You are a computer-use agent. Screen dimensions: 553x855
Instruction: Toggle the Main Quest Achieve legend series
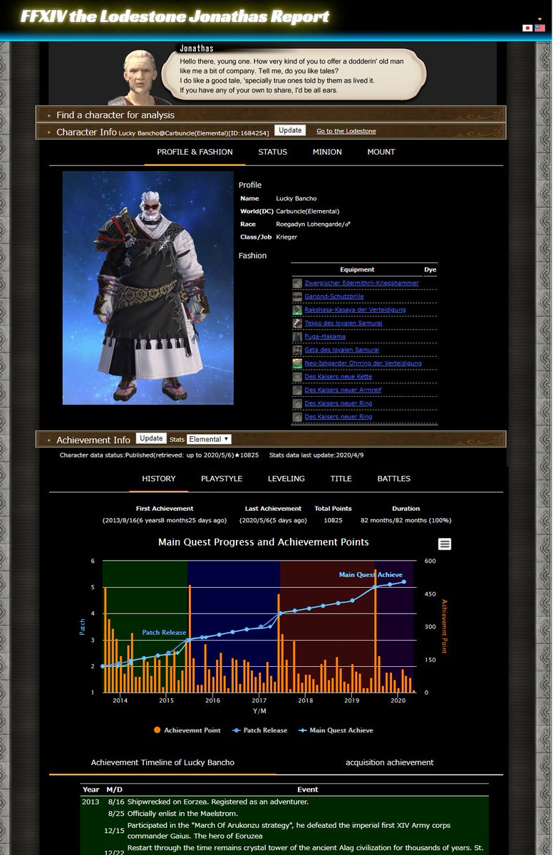tap(336, 730)
